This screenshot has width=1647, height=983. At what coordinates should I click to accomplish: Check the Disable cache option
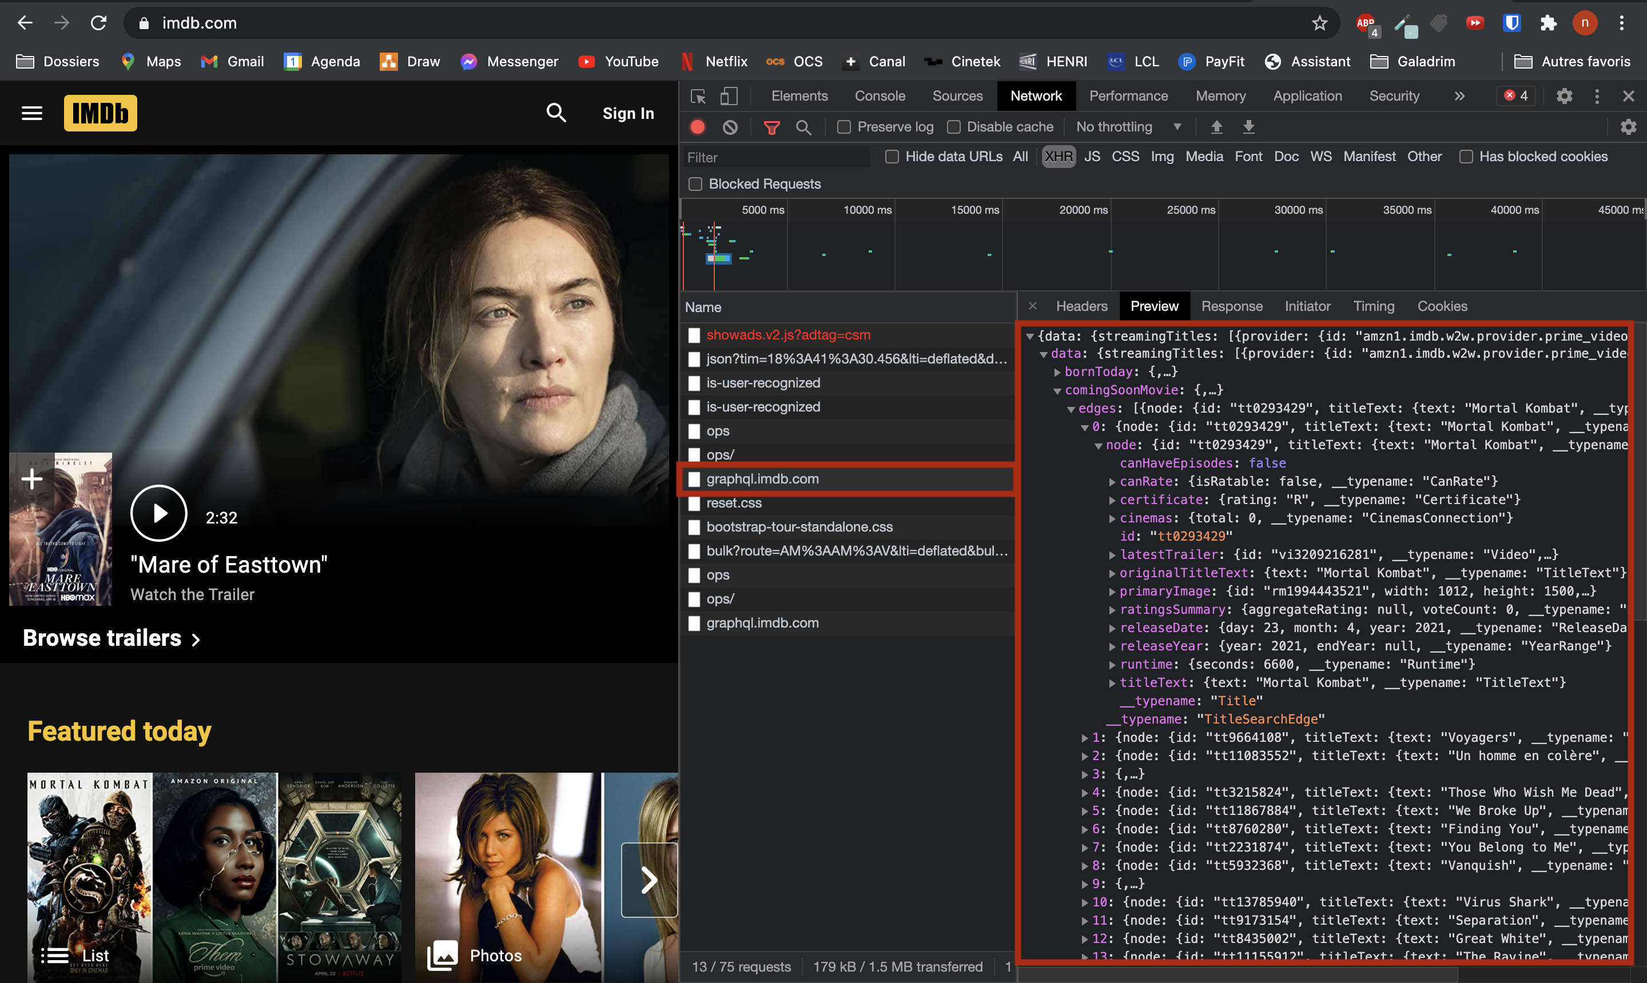954,126
